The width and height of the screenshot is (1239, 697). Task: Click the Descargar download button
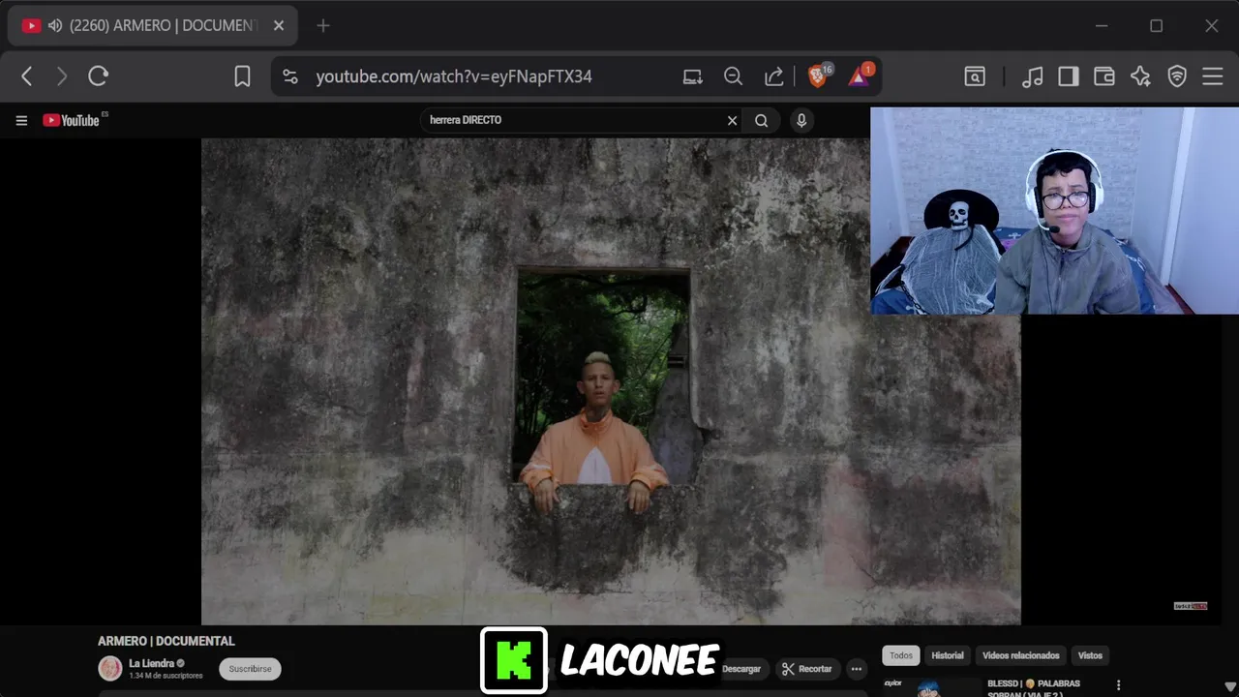point(741,669)
